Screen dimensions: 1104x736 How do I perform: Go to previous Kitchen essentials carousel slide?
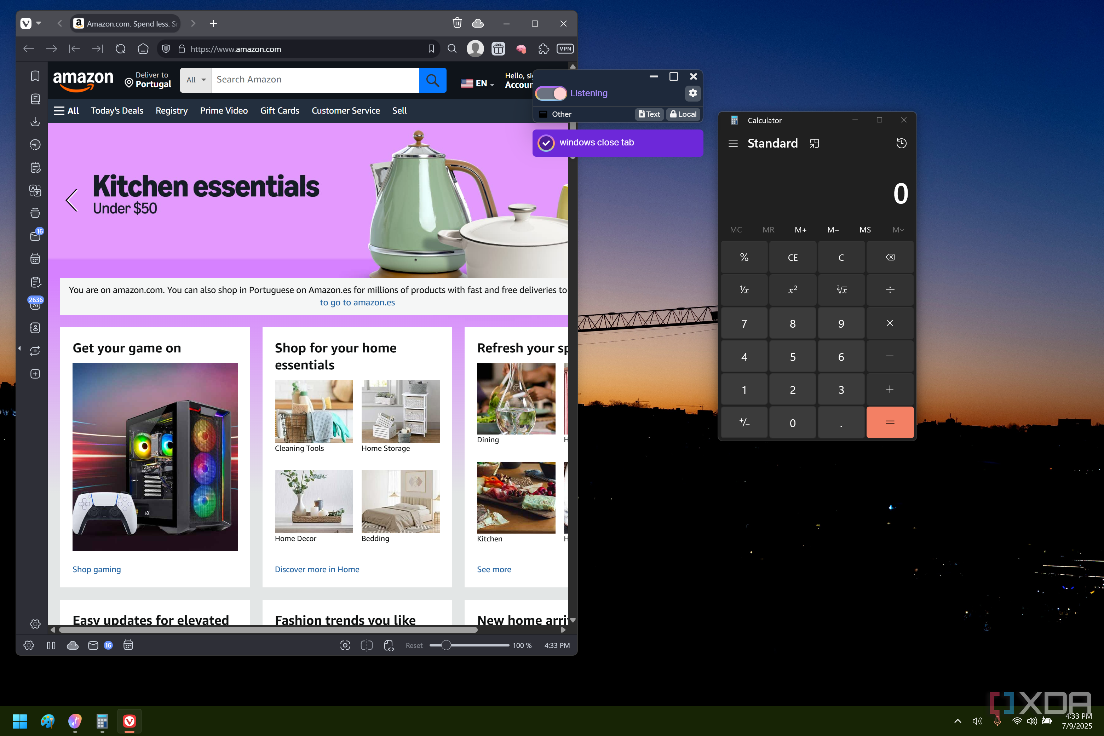click(x=71, y=200)
